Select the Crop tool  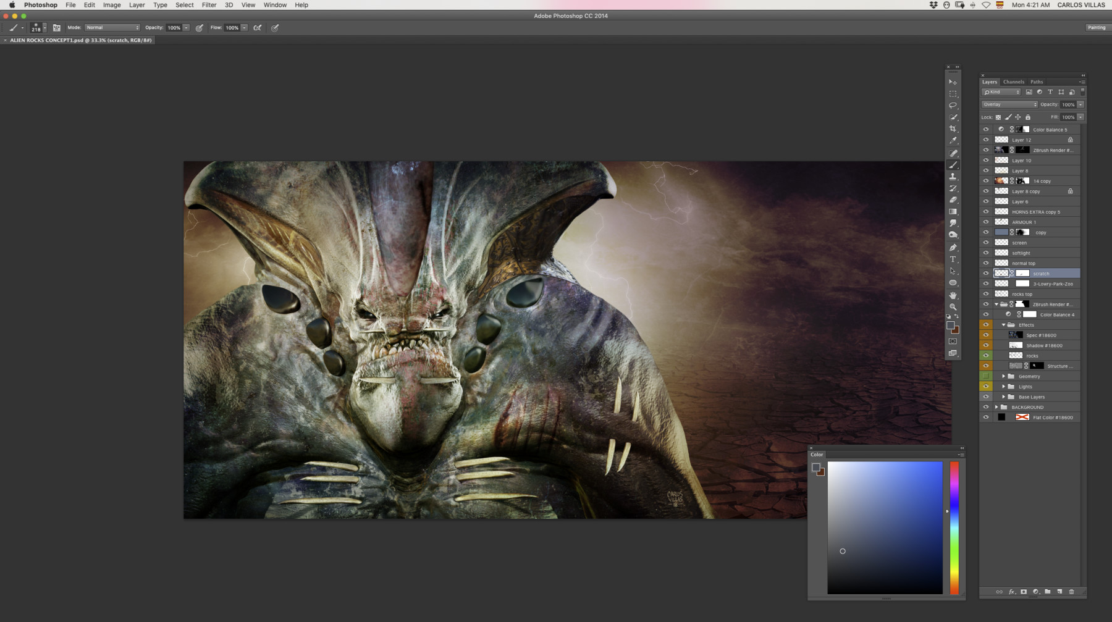pos(953,129)
